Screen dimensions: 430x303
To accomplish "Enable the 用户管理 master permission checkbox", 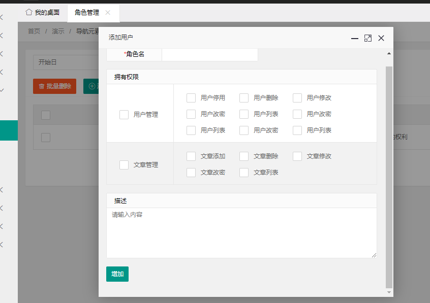I will [124, 114].
